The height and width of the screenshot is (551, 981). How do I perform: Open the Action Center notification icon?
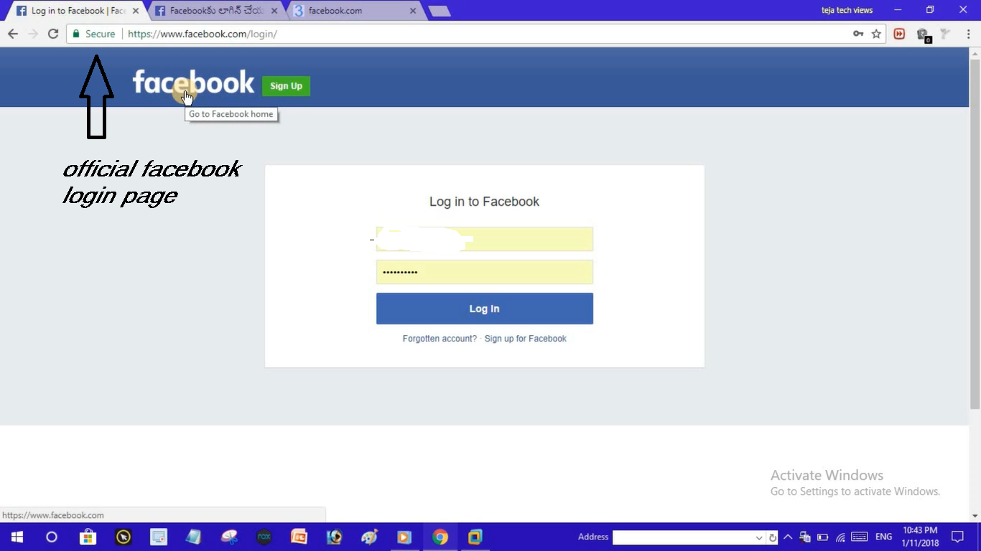[957, 537]
